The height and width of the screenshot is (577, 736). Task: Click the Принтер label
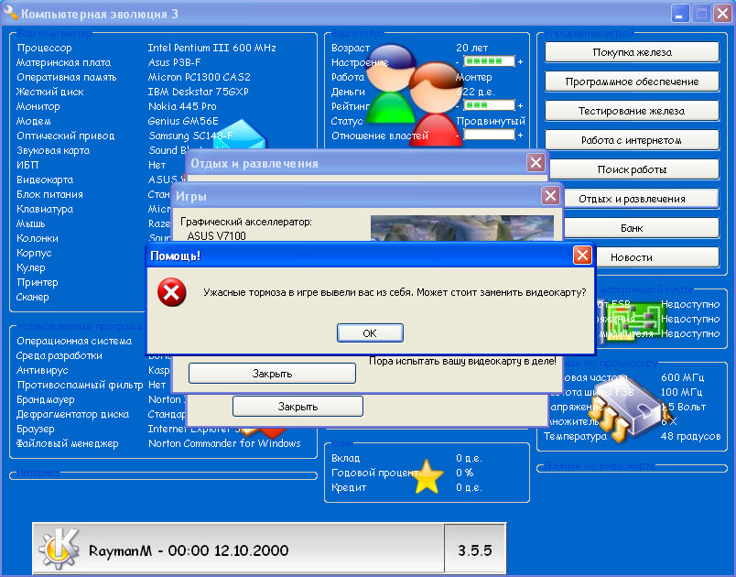pyautogui.click(x=38, y=283)
